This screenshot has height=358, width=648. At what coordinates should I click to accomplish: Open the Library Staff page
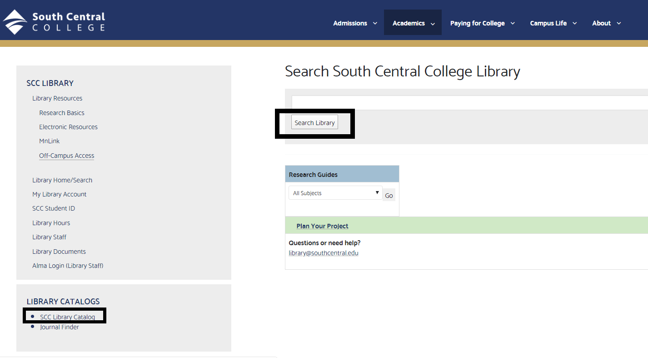49,237
